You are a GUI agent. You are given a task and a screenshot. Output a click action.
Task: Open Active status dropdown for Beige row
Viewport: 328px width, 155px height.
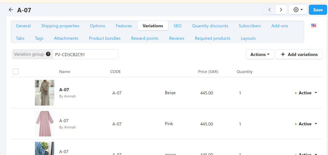click(306, 93)
